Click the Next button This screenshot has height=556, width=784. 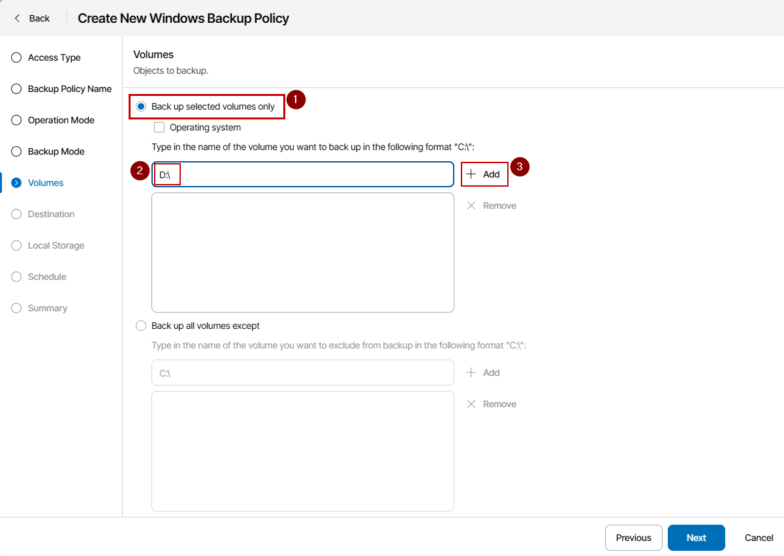(696, 538)
